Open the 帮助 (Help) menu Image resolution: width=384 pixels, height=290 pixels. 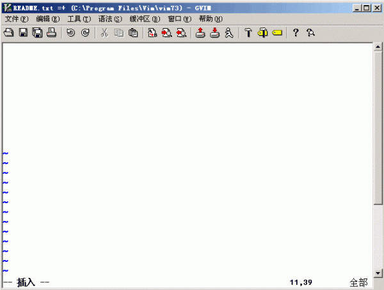(211, 19)
